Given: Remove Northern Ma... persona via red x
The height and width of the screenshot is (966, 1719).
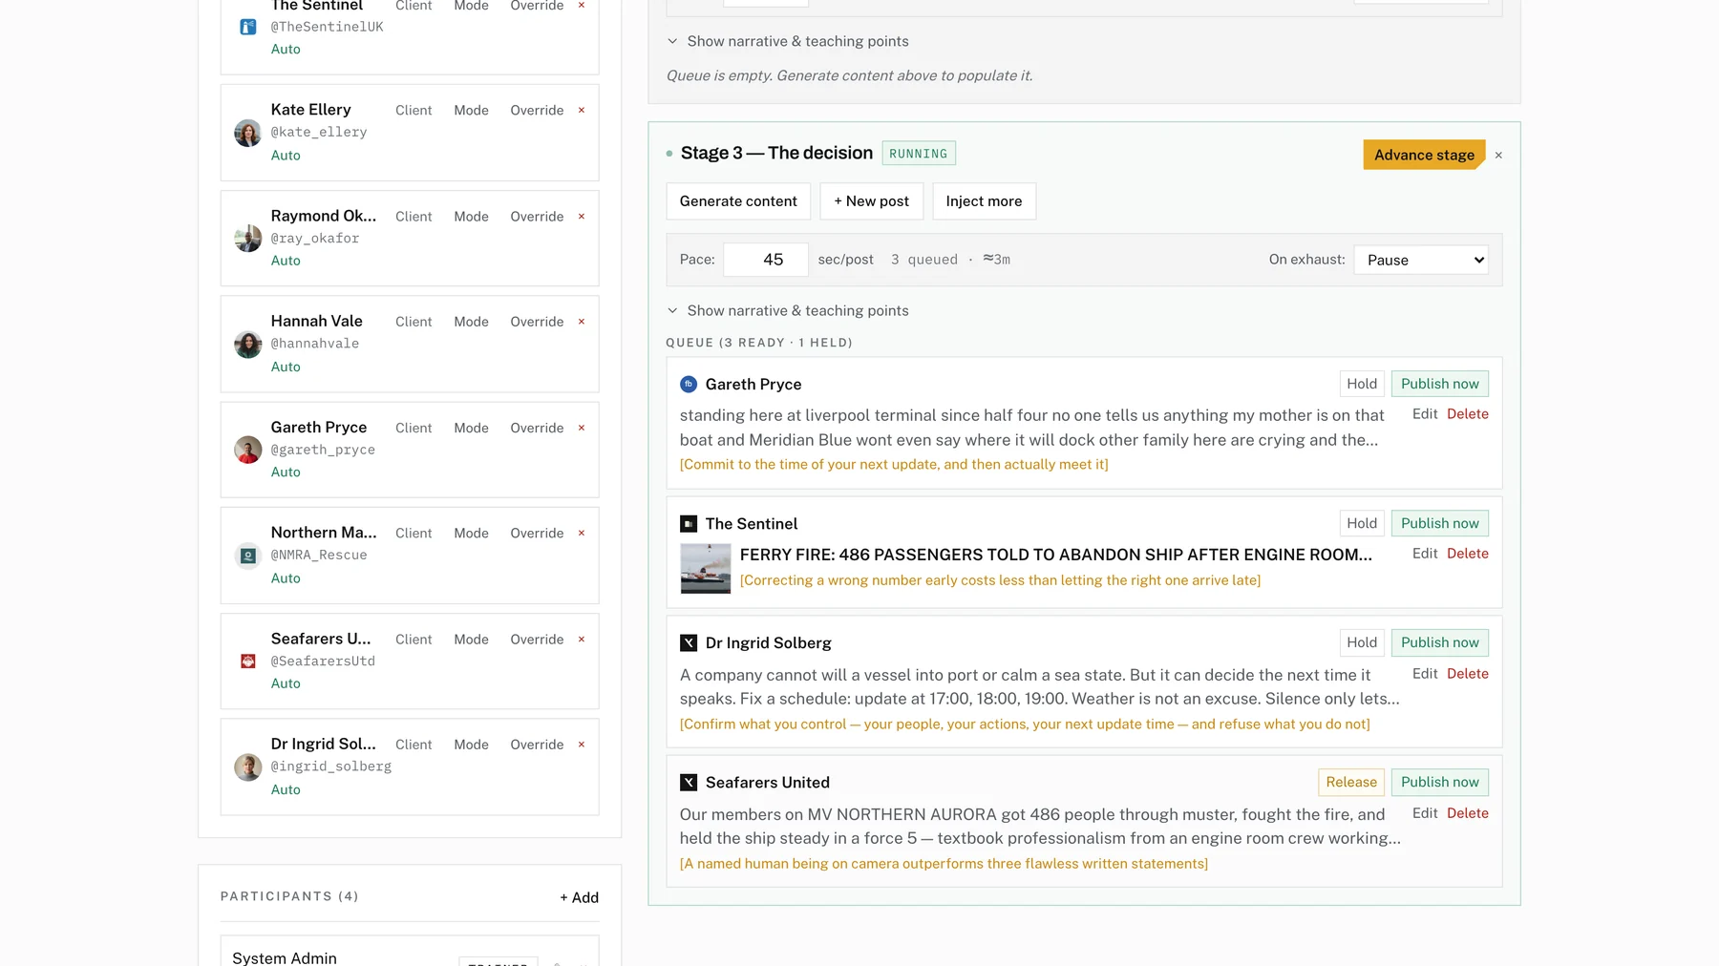Looking at the screenshot, I should (x=581, y=533).
